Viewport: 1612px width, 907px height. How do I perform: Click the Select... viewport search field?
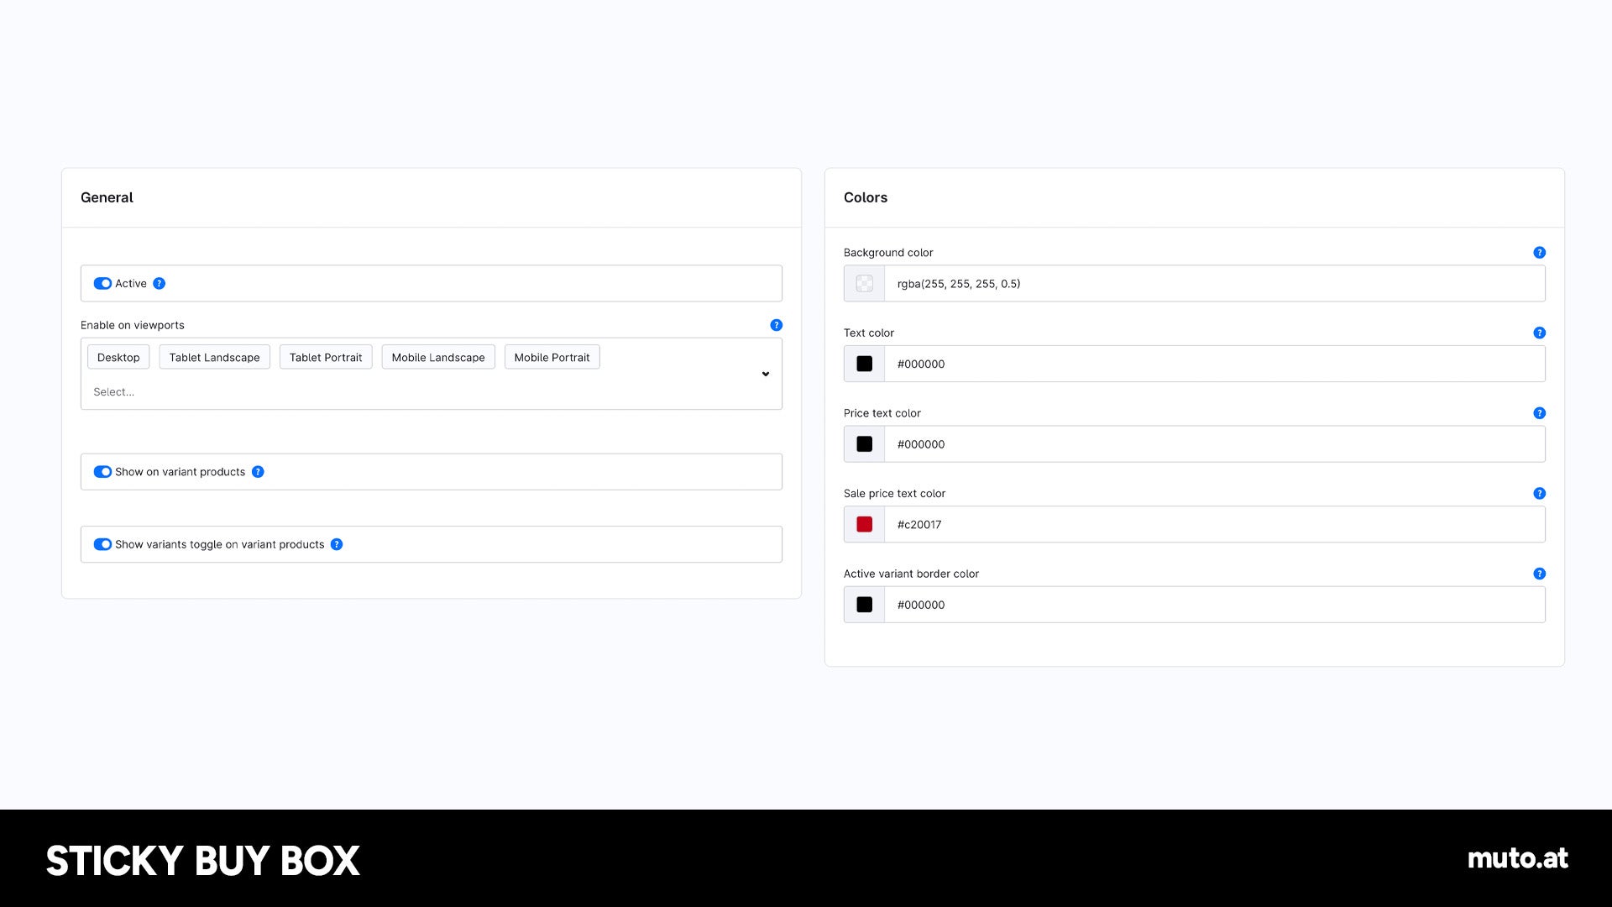point(113,392)
